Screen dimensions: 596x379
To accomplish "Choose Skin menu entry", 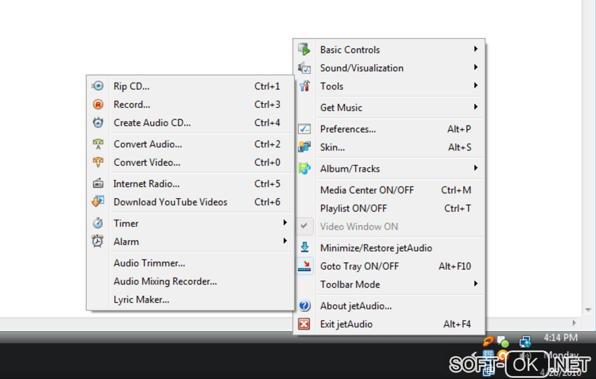I will (x=389, y=147).
